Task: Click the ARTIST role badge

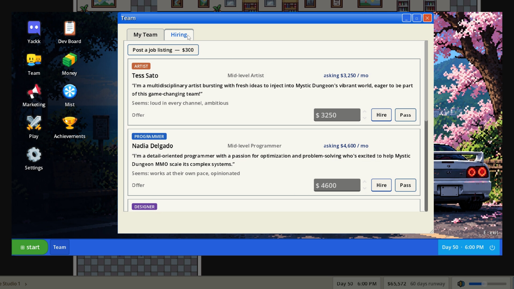Action: (141, 66)
